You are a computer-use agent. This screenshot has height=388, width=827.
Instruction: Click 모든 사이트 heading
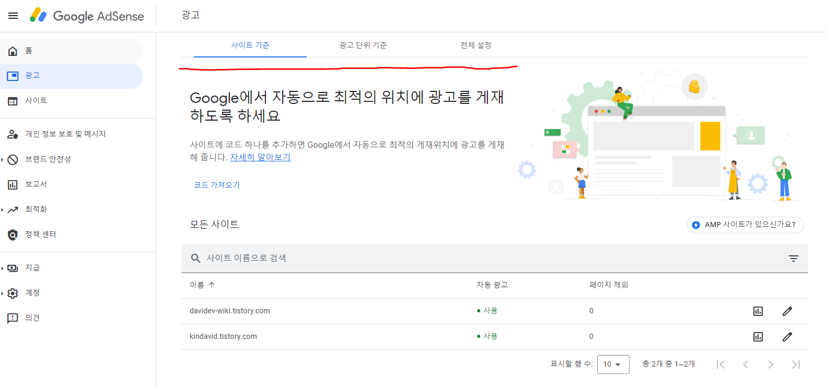[x=214, y=224]
